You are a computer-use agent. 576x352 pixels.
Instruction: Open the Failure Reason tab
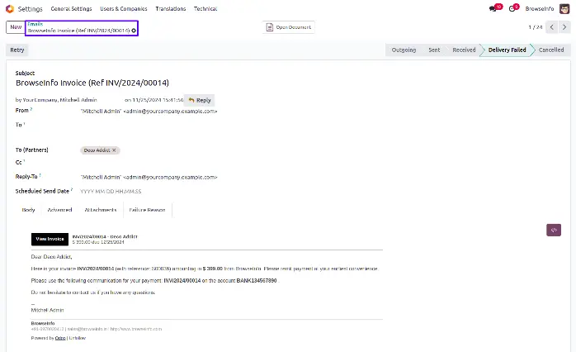pyautogui.click(x=147, y=210)
